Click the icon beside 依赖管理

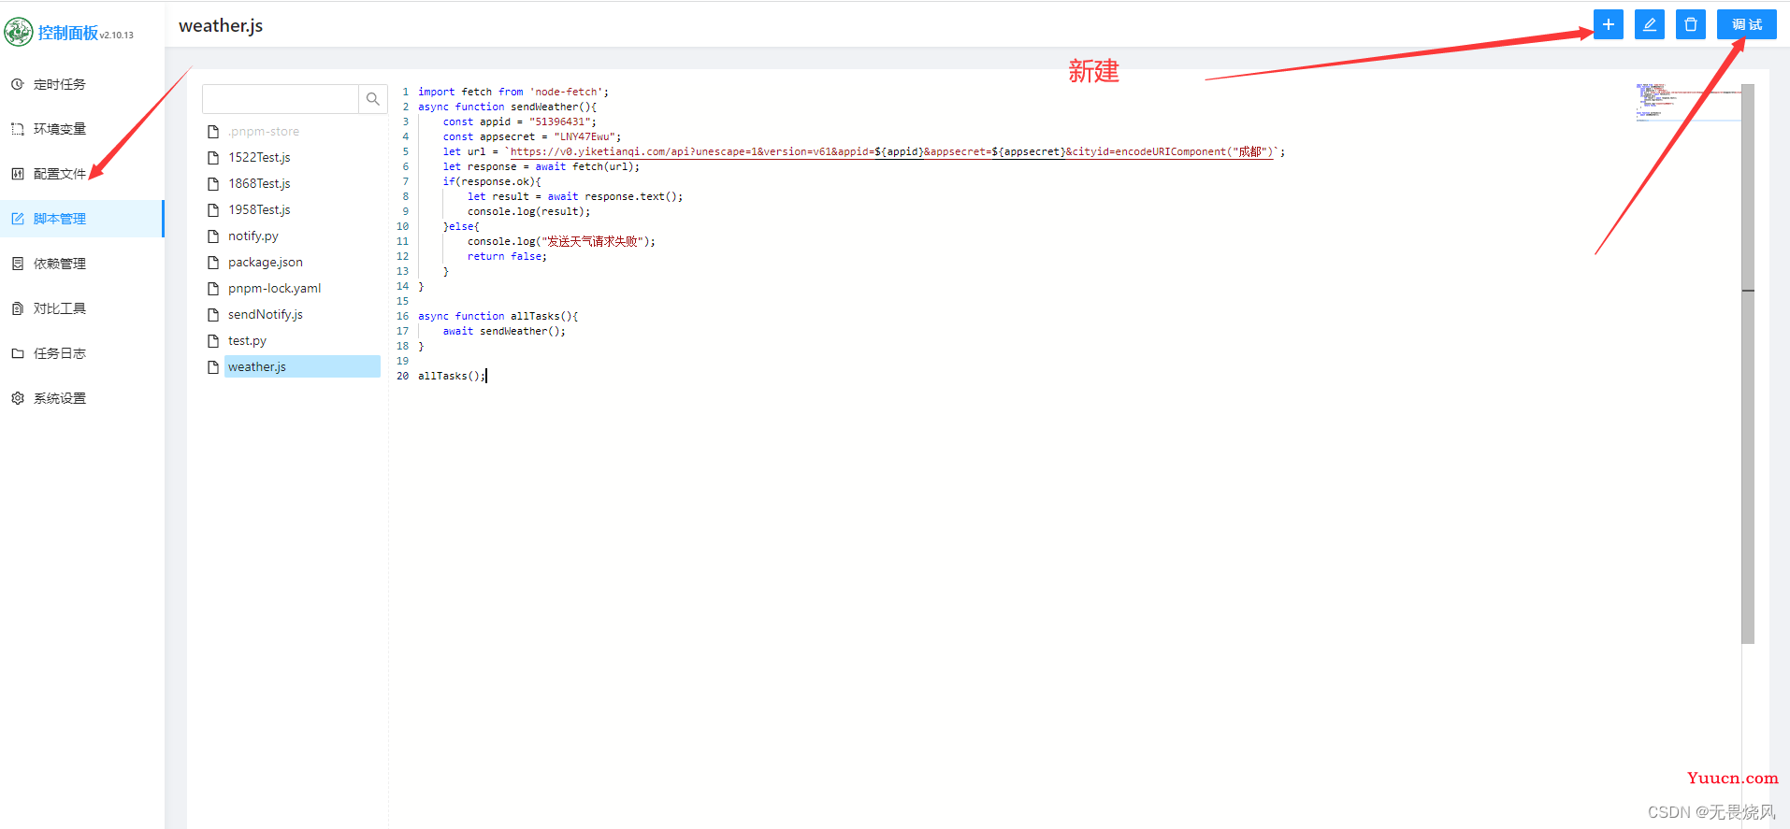click(x=18, y=264)
